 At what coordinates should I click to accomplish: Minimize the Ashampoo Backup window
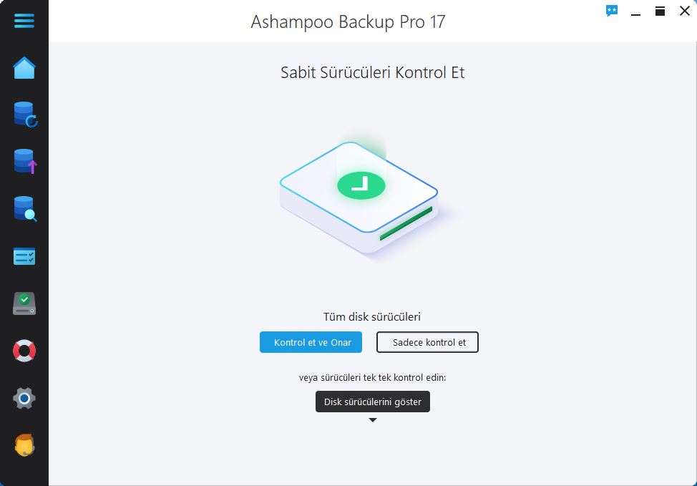point(635,11)
